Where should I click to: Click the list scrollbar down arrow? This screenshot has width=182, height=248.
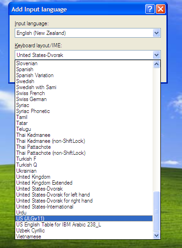tap(156, 235)
